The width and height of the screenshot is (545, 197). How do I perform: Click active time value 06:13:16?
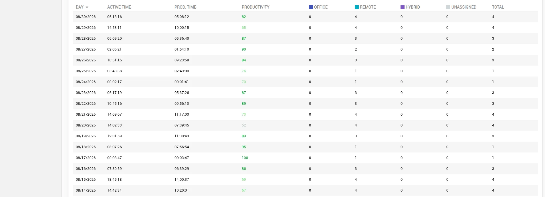click(x=114, y=17)
